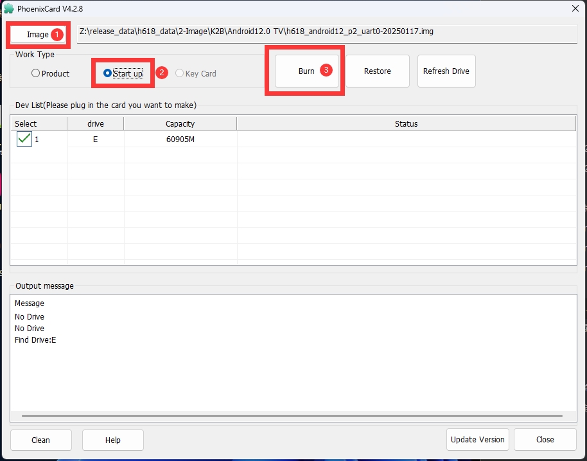Click the Status column header
Screen dimensions: 587x461
(406, 123)
